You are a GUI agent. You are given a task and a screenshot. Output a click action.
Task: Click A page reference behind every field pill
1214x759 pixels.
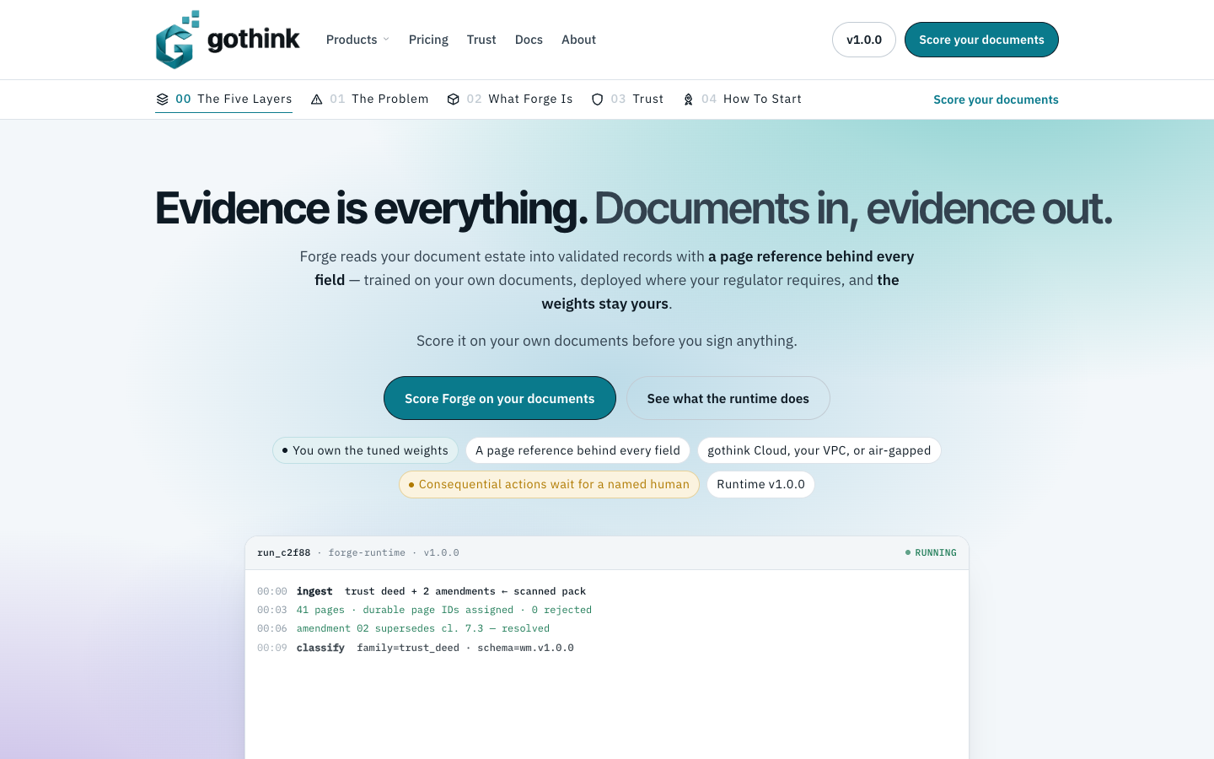pos(577,450)
